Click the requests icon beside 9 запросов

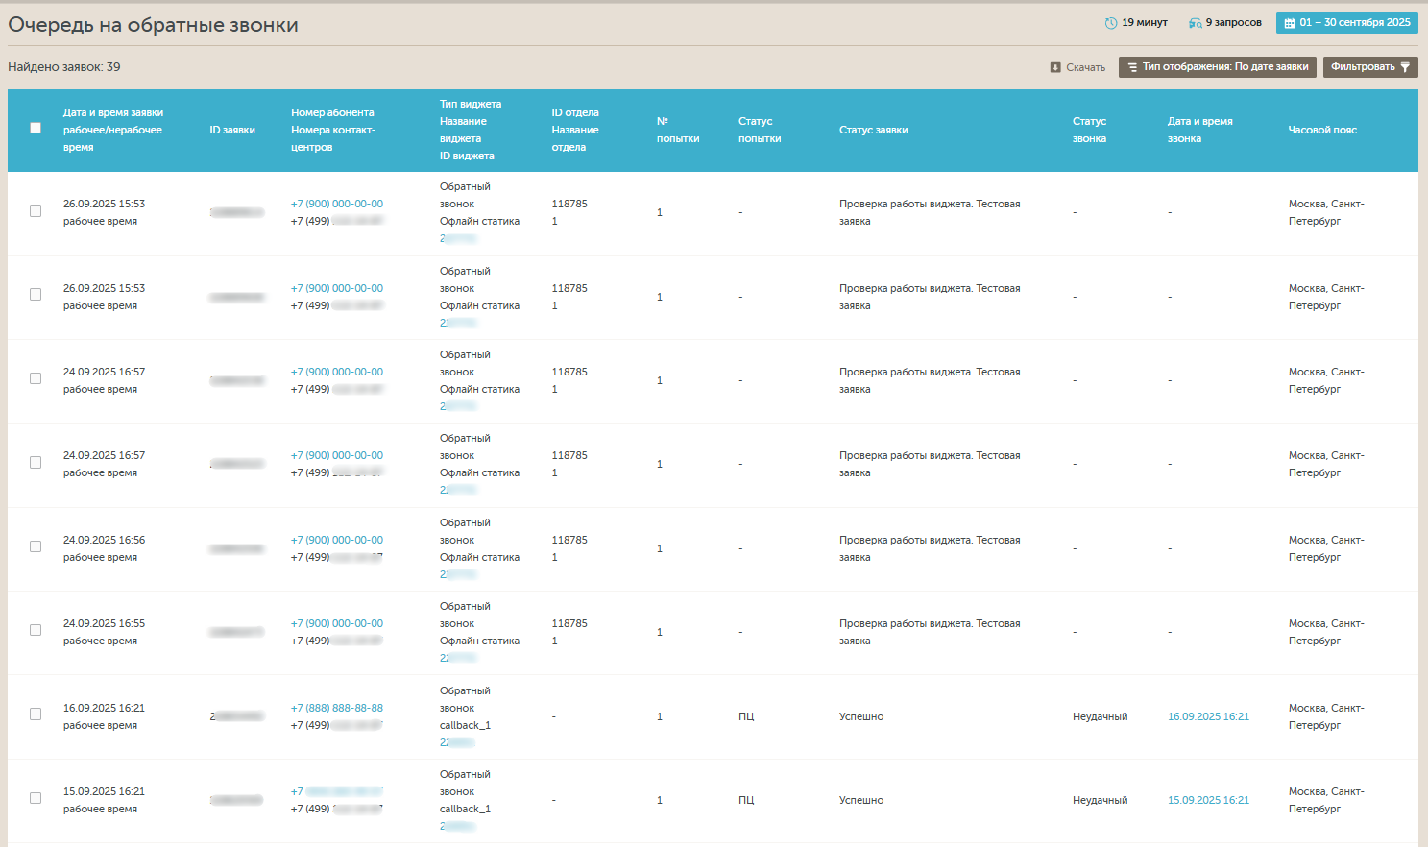(x=1195, y=23)
